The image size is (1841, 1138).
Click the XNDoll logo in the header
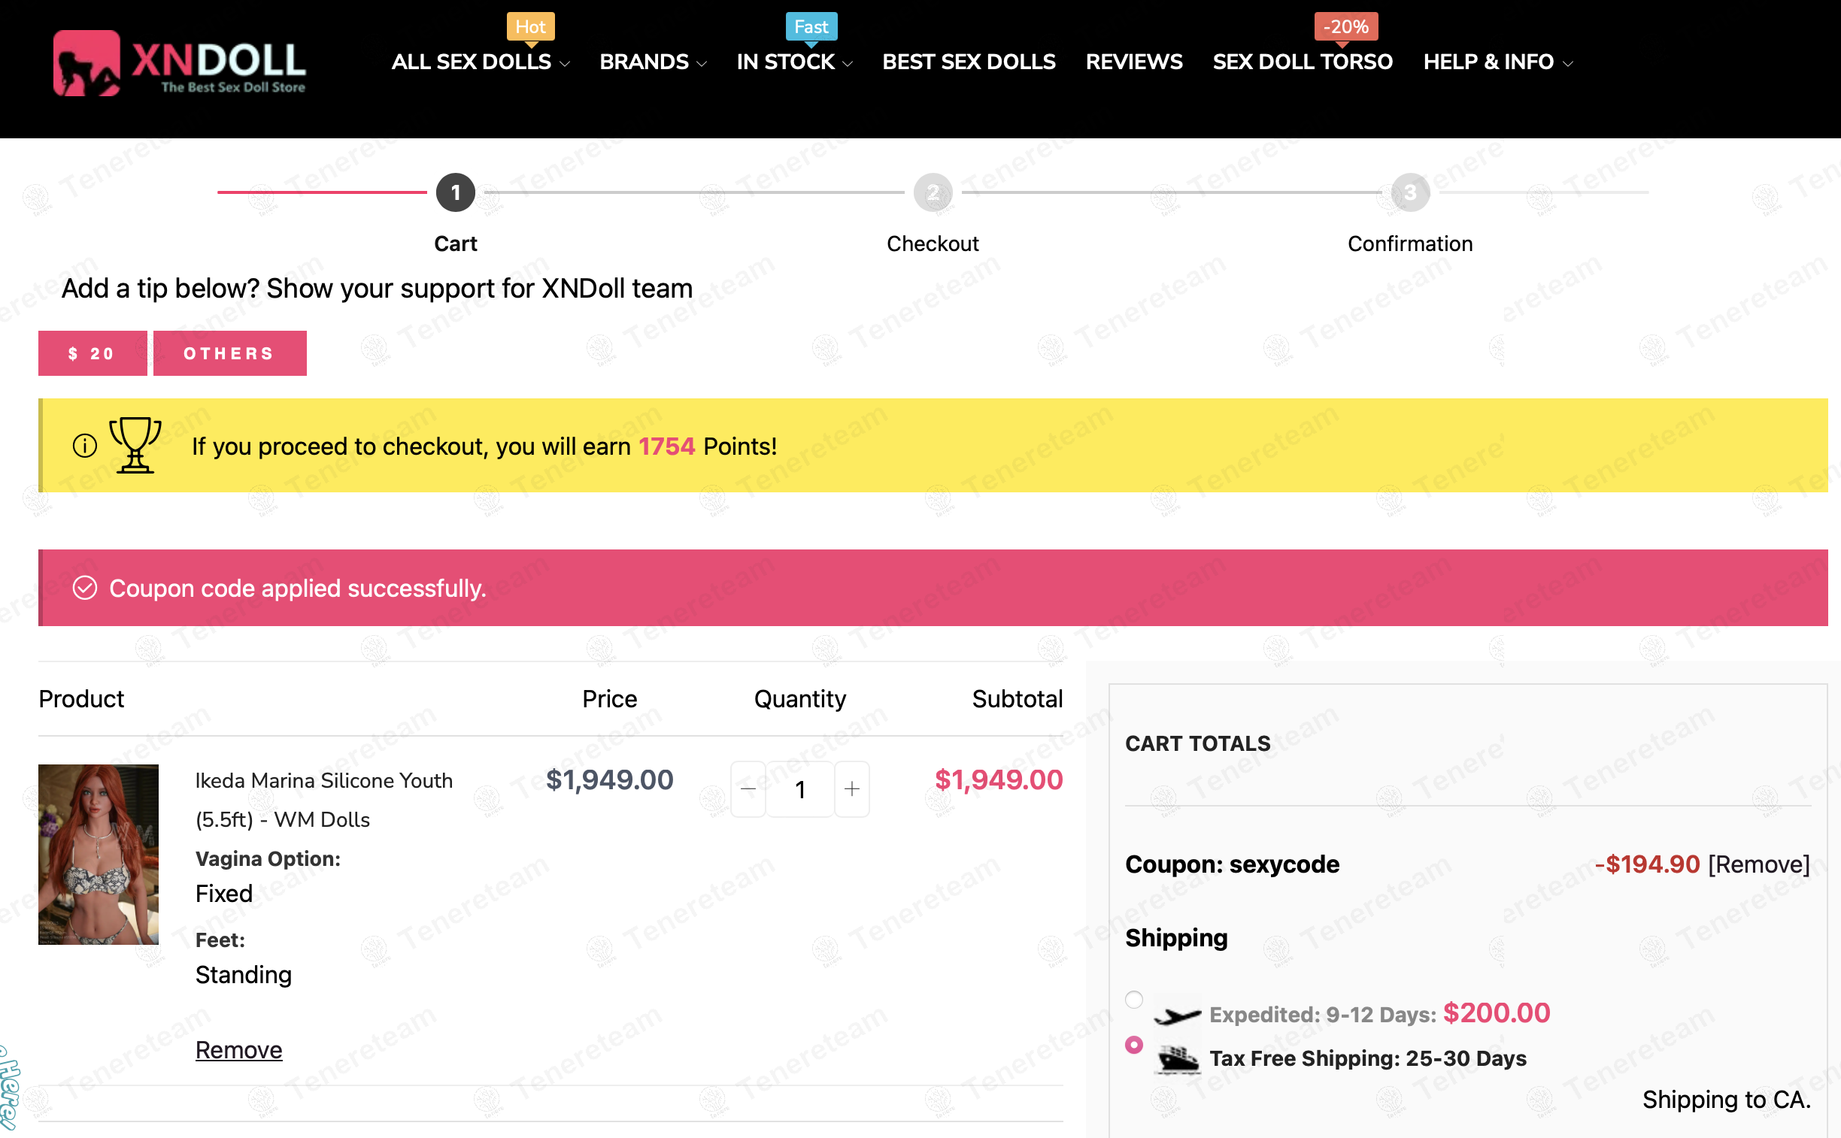(179, 63)
